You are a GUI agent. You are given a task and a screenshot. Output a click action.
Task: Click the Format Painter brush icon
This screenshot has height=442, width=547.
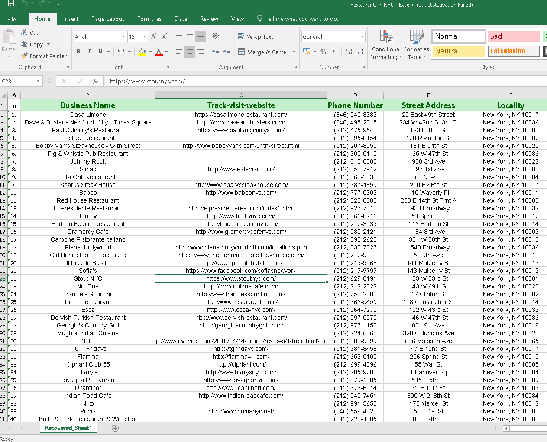[25, 56]
